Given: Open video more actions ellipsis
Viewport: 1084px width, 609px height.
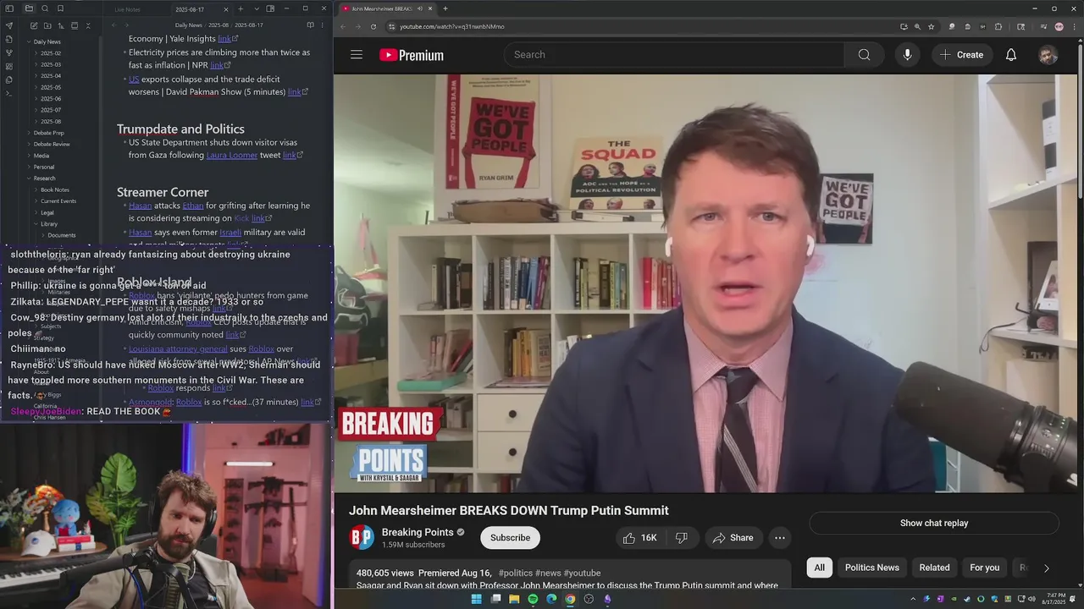Looking at the screenshot, I should coord(780,538).
